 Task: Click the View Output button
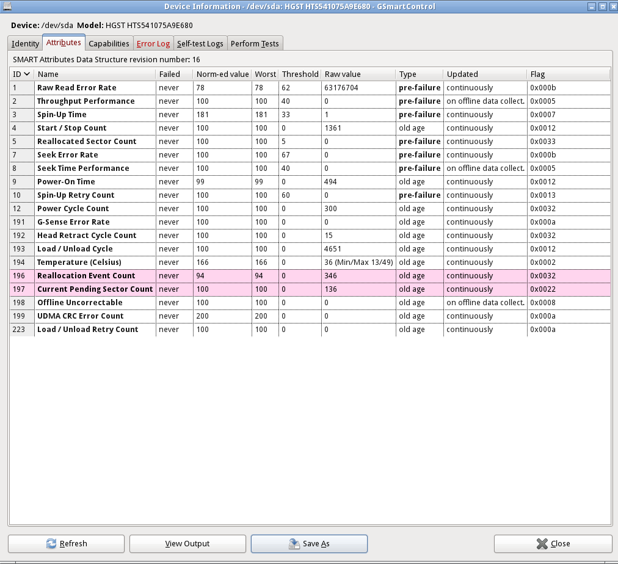[187, 543]
